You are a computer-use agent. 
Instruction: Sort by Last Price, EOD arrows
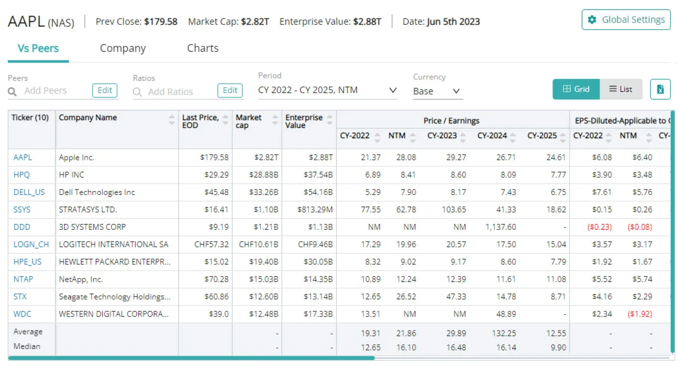coord(226,120)
